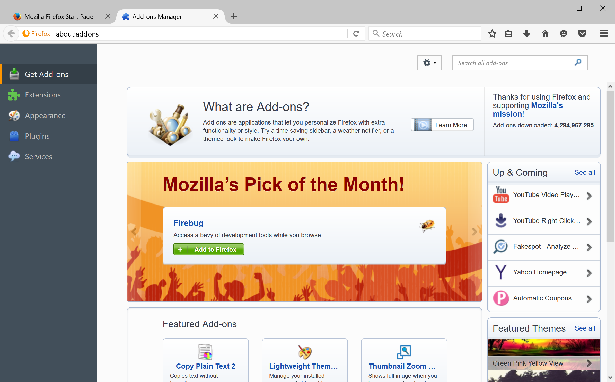Click Add to Firefox for Firebug

209,249
